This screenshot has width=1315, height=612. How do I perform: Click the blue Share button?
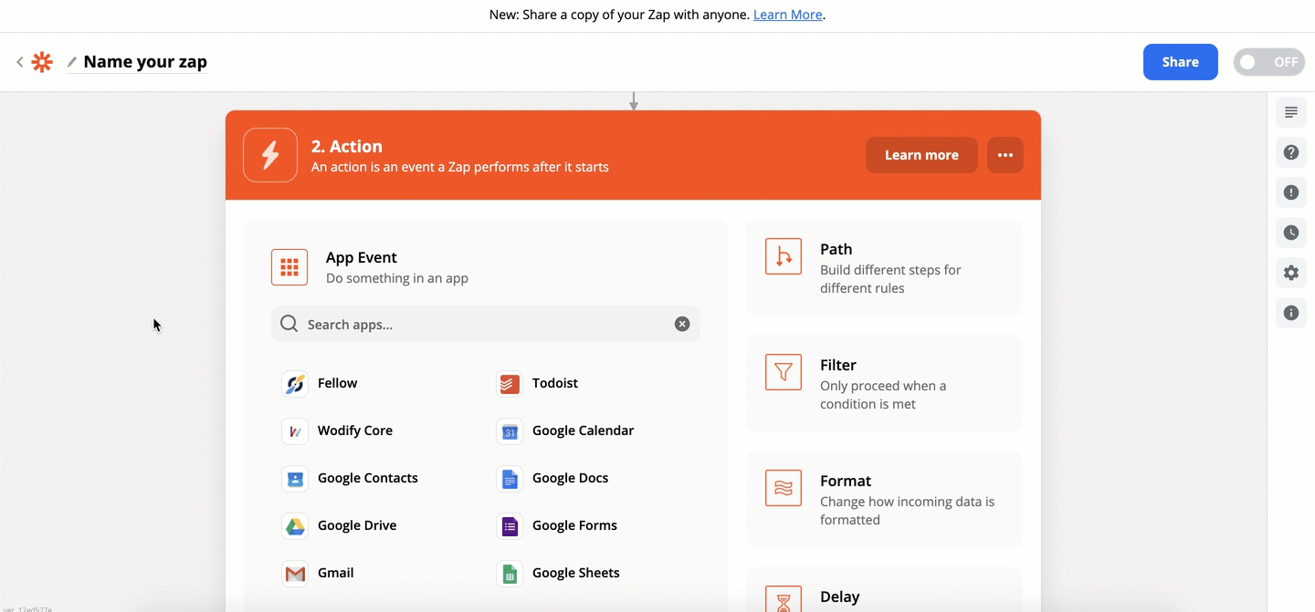tap(1180, 62)
